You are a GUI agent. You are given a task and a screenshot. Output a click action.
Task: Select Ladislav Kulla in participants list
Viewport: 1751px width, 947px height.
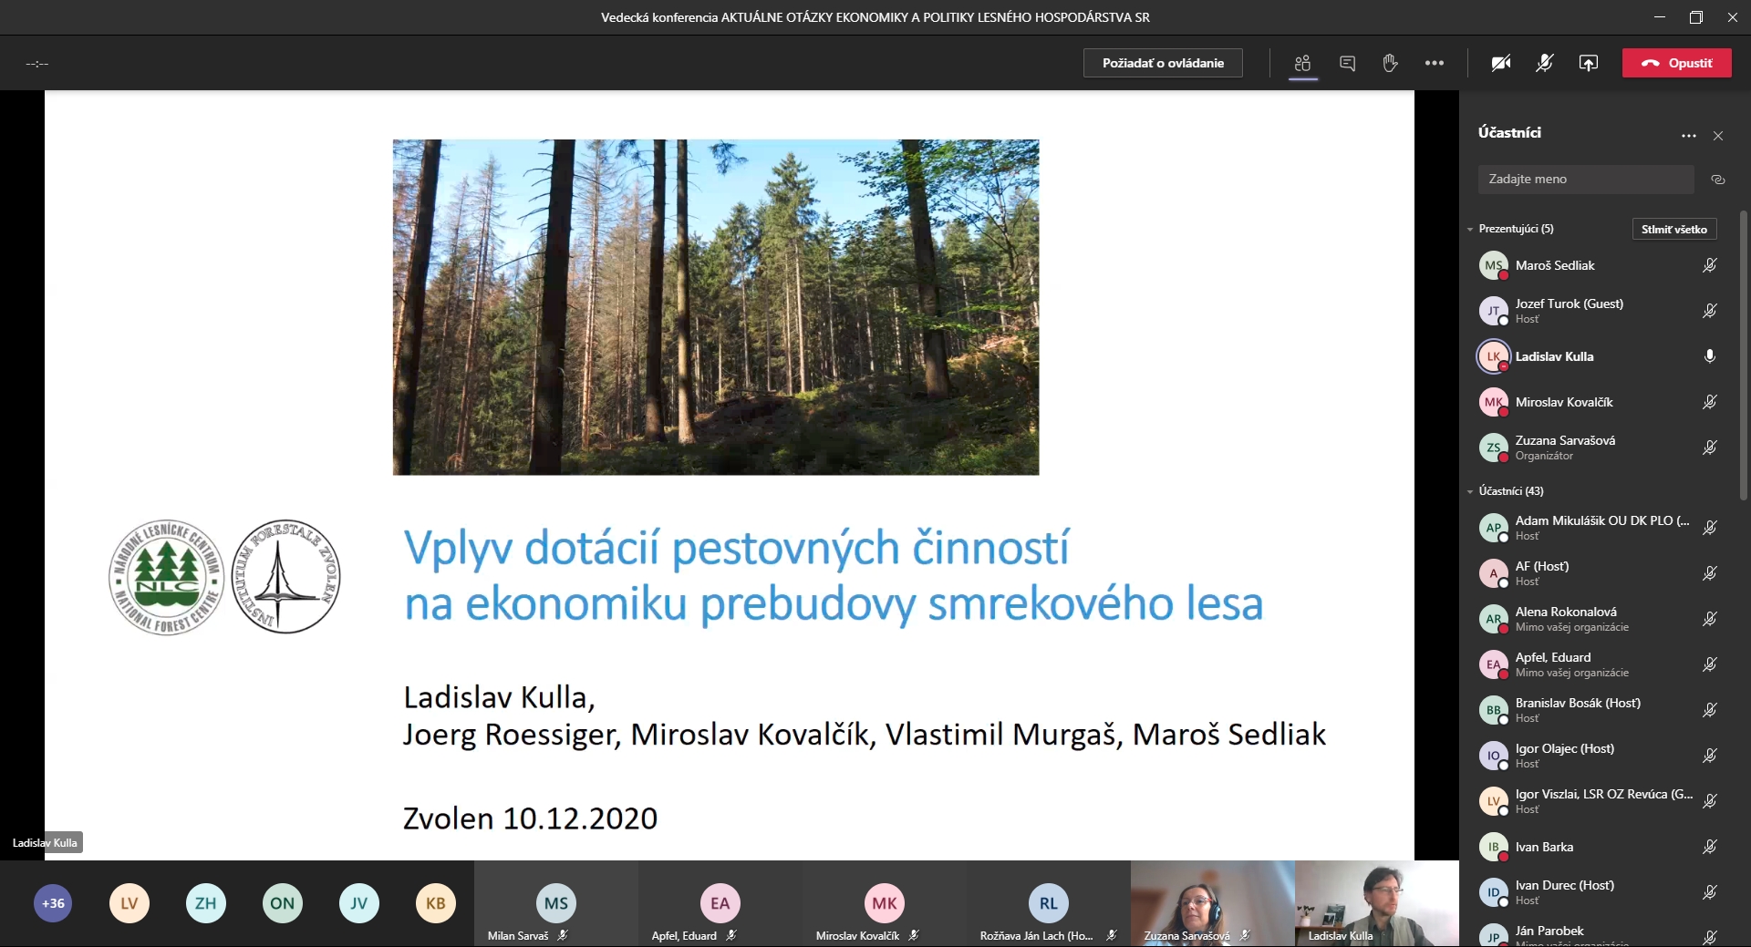(x=1554, y=356)
